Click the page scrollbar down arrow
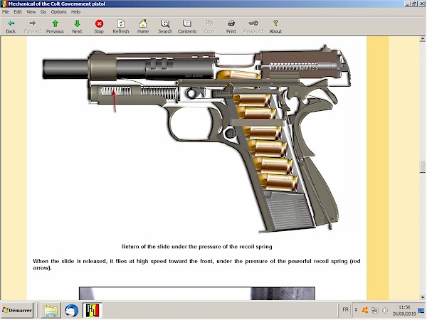The height and width of the screenshot is (320, 427). point(423,297)
